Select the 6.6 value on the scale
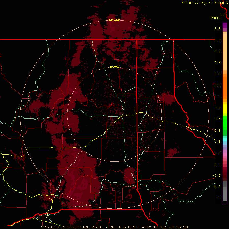 click(x=218, y=74)
